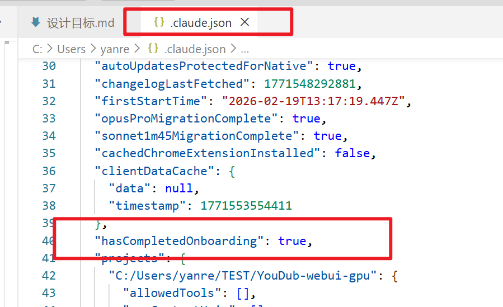
Task: Click the value 1771548292881
Action: 309,84
